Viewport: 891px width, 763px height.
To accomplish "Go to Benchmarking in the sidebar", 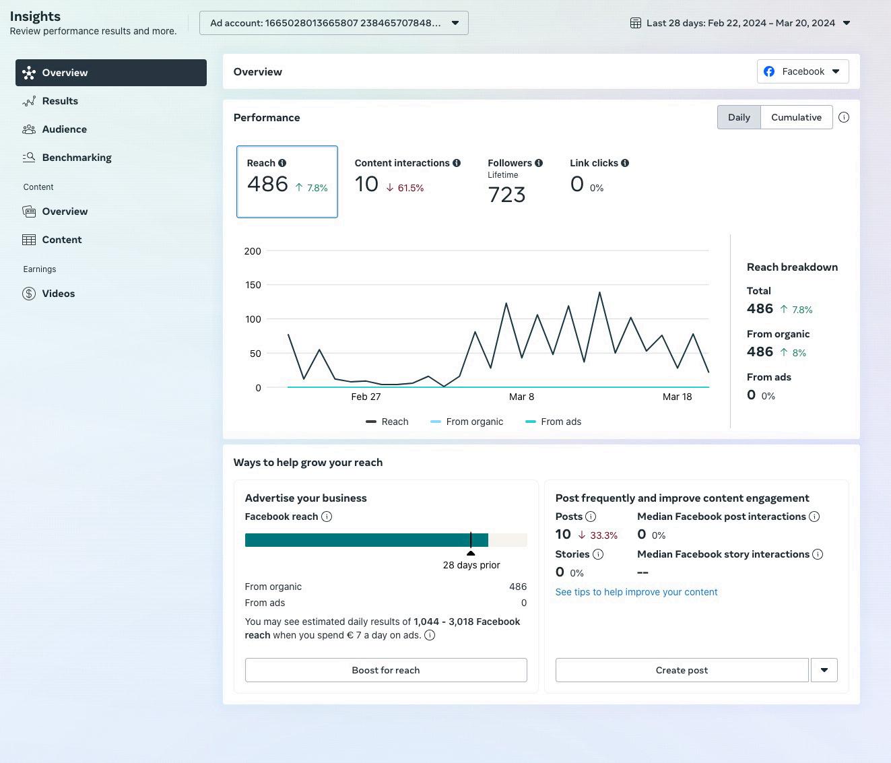I will [77, 158].
